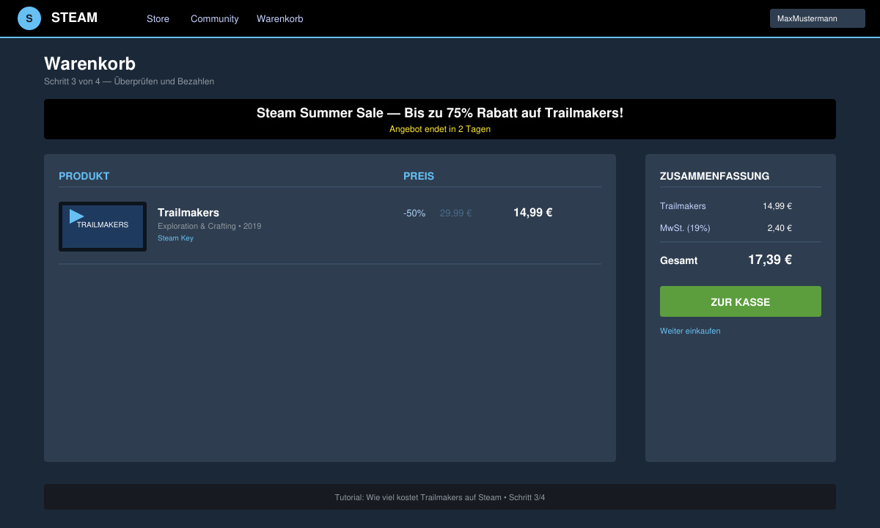Click "Angebot endet in 2 Tagen" text

tap(440, 129)
